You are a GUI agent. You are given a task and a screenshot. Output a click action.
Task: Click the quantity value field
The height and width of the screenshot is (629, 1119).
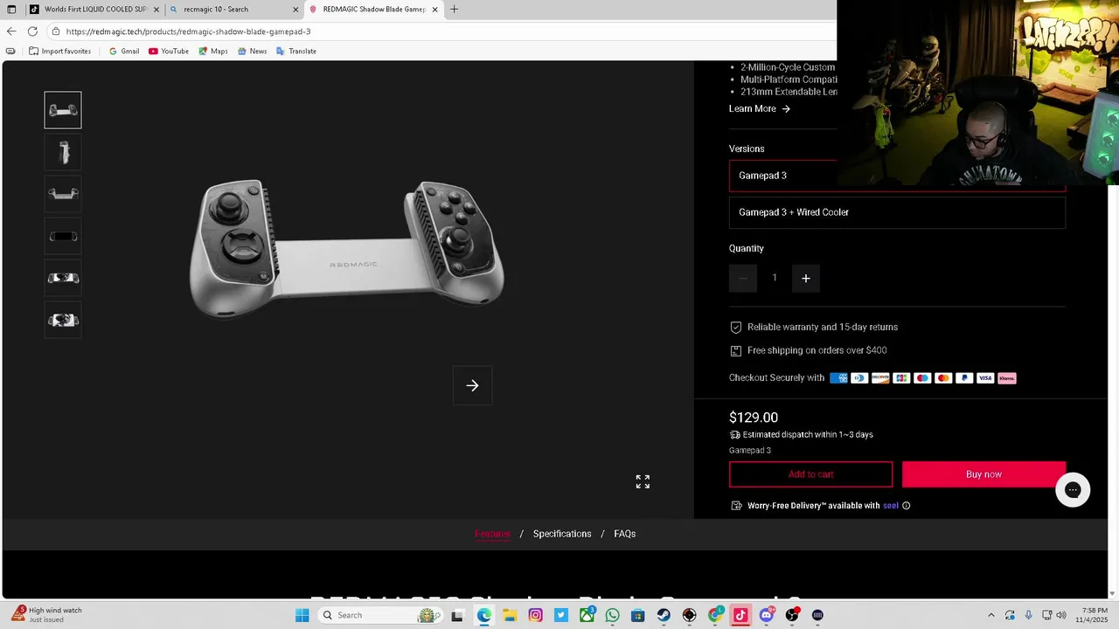point(775,278)
